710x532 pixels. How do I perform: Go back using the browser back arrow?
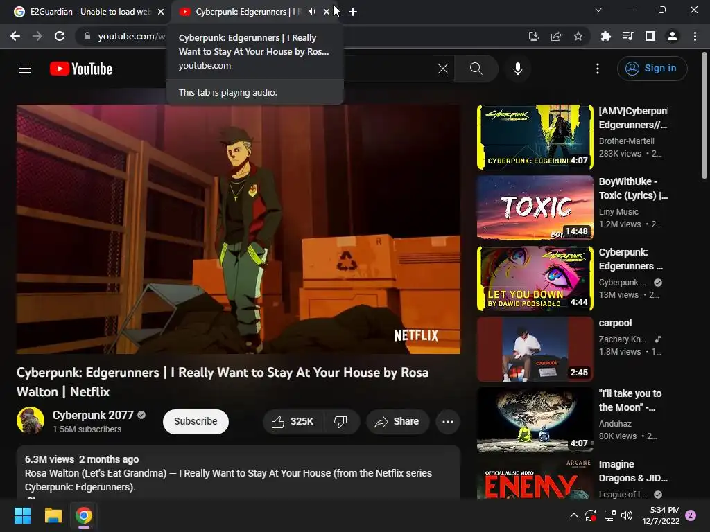tap(15, 36)
